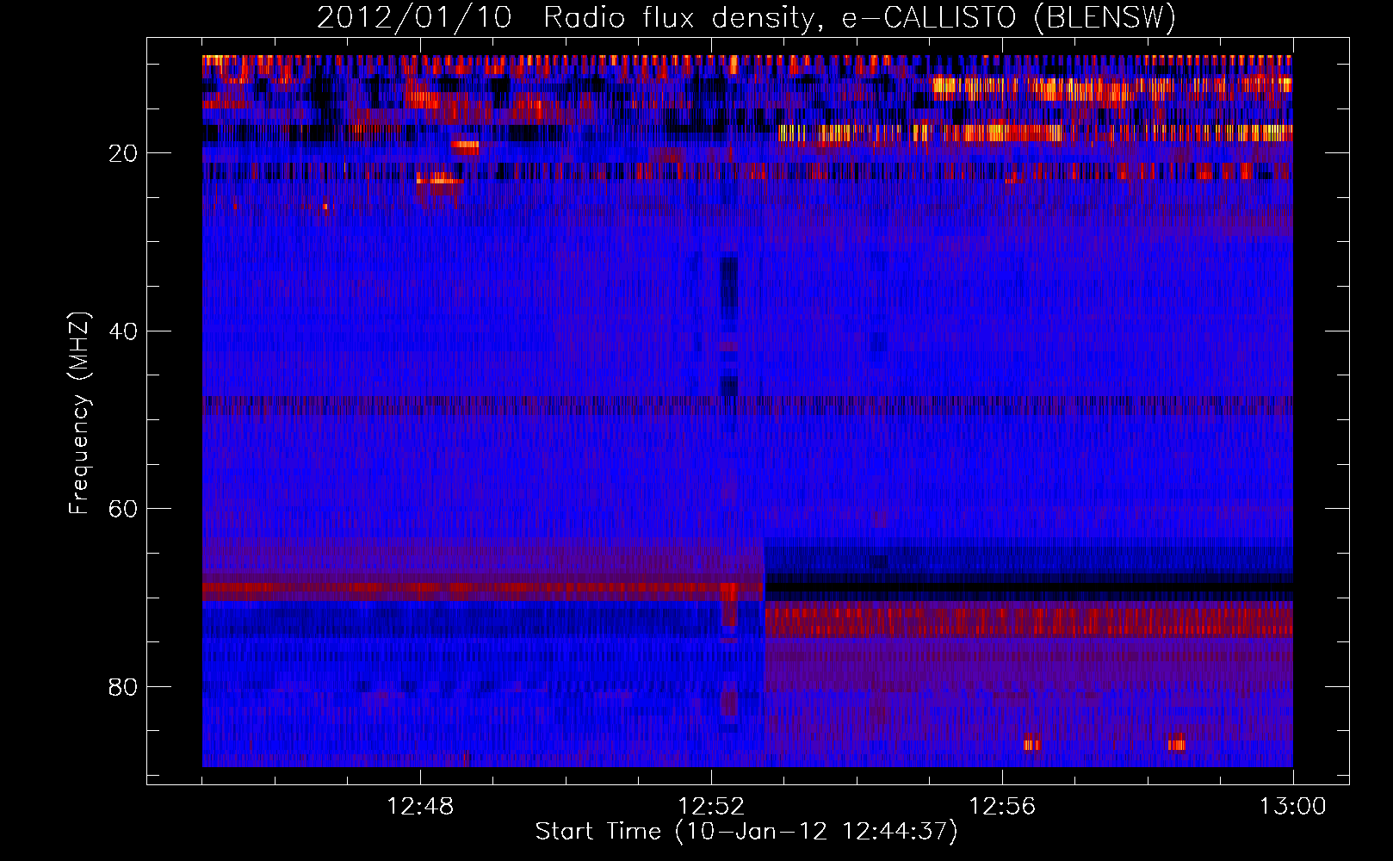The width and height of the screenshot is (1393, 861).
Task: Click the time tick label "12:56"
Action: coord(1002,807)
